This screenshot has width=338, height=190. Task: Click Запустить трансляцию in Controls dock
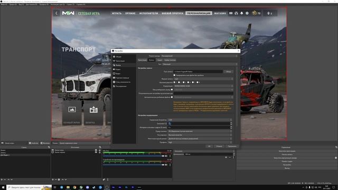287,151
